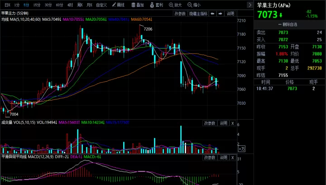Open the 叠加 overlay tool
326x185 pixels.
138,5
